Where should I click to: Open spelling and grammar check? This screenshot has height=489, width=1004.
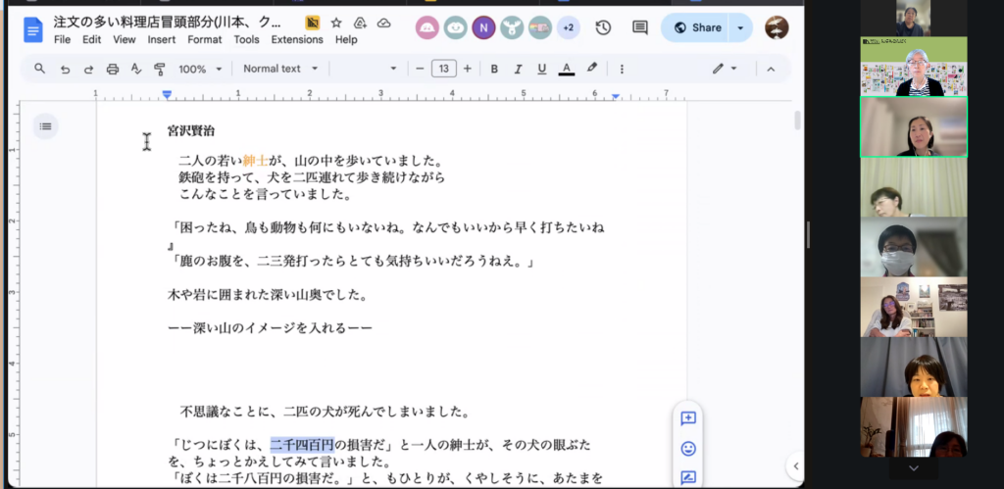136,69
